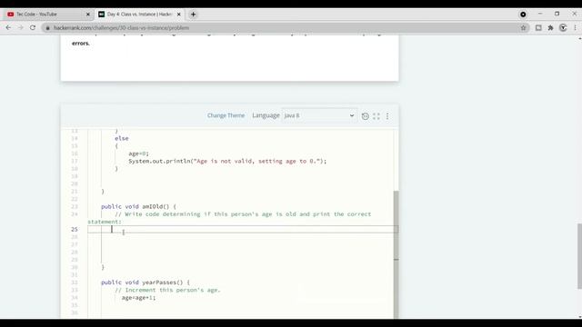Image resolution: width=582 pixels, height=327 pixels.
Task: Click the '// Write code determining' comment line
Action: point(243,214)
